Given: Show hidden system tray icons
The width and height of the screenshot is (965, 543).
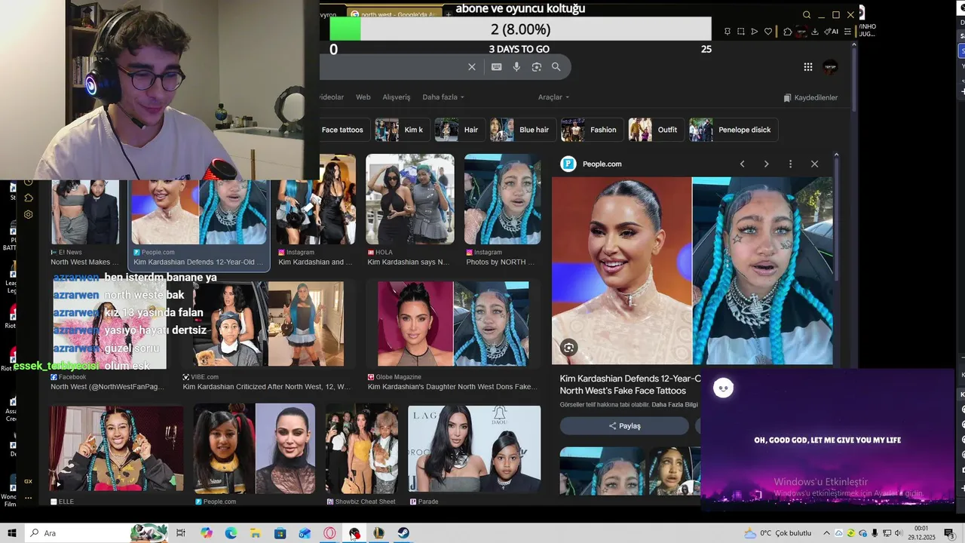Looking at the screenshot, I should coord(826,533).
